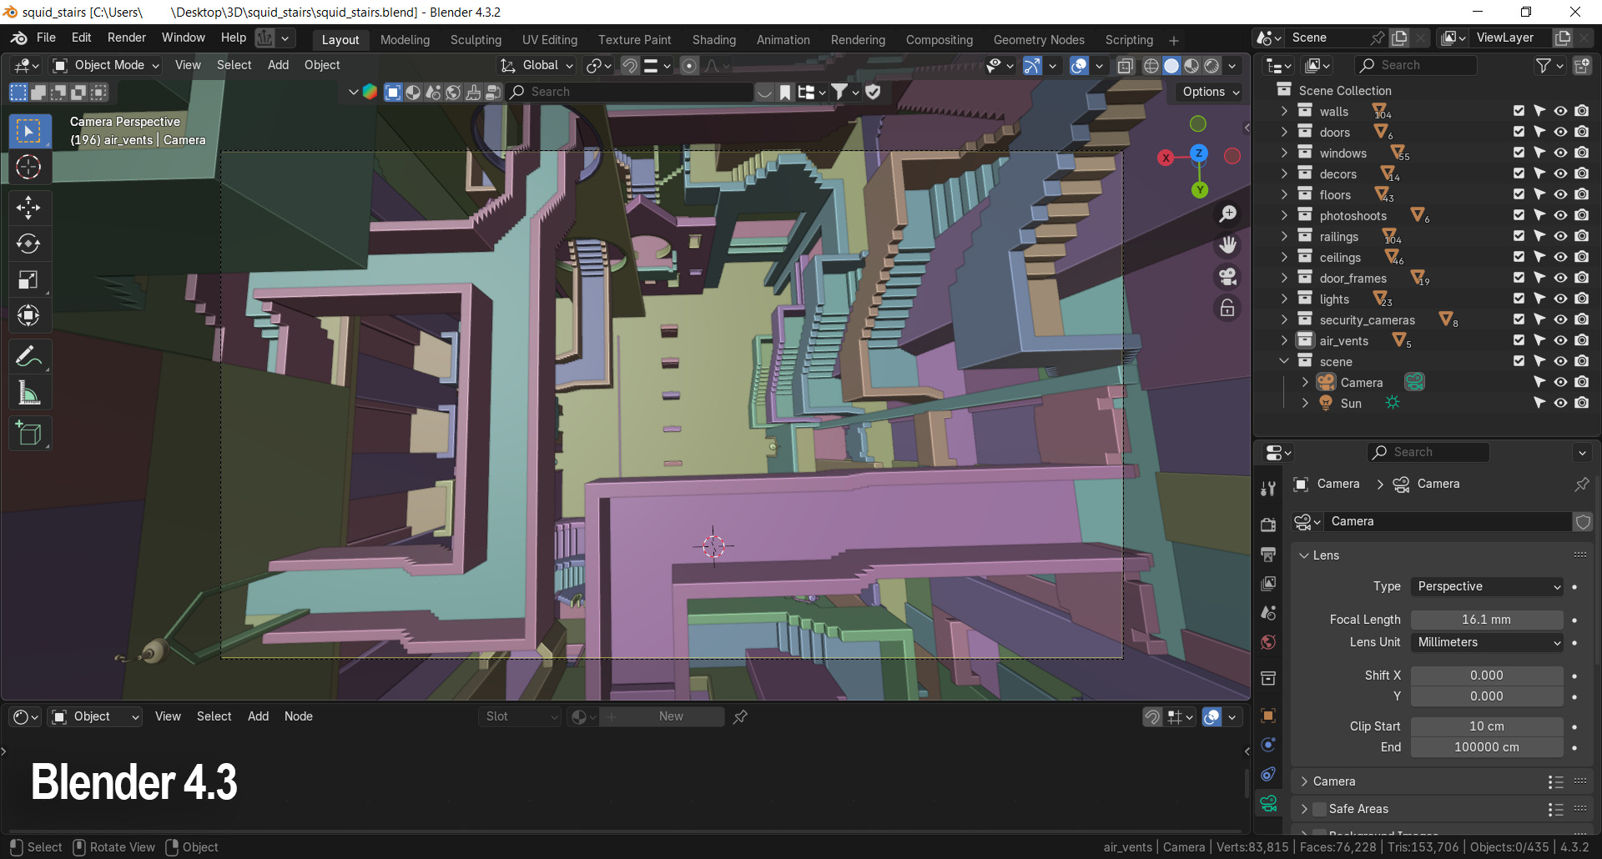Choose the Annotate tool
1602x859 pixels.
coord(29,357)
